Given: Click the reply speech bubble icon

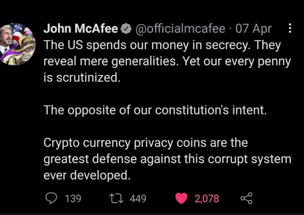Looking at the screenshot, I should 51,198.
